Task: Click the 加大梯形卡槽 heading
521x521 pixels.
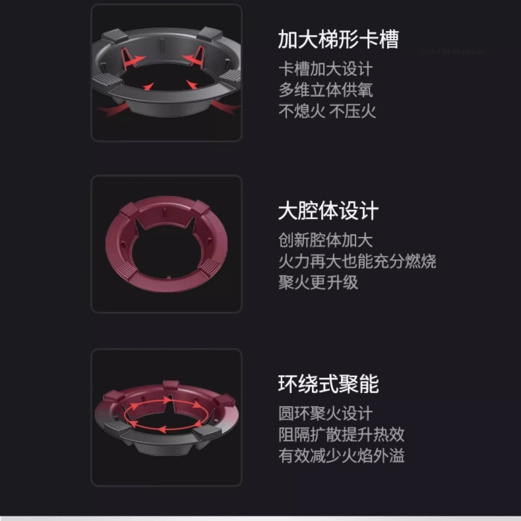Action: pyautogui.click(x=338, y=39)
